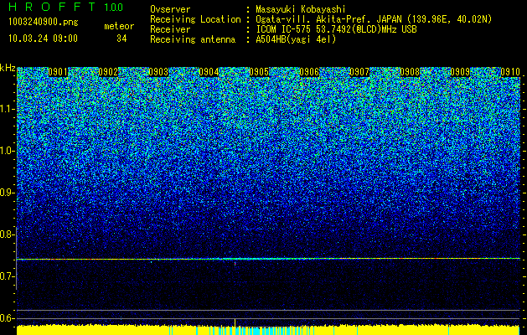This screenshot has width=527, height=335.
Task: Click the A504HB(yagi 4el) antenna text
Action: click(296, 39)
